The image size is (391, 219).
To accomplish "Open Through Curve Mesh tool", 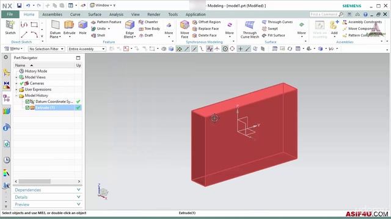I will click(250, 29).
